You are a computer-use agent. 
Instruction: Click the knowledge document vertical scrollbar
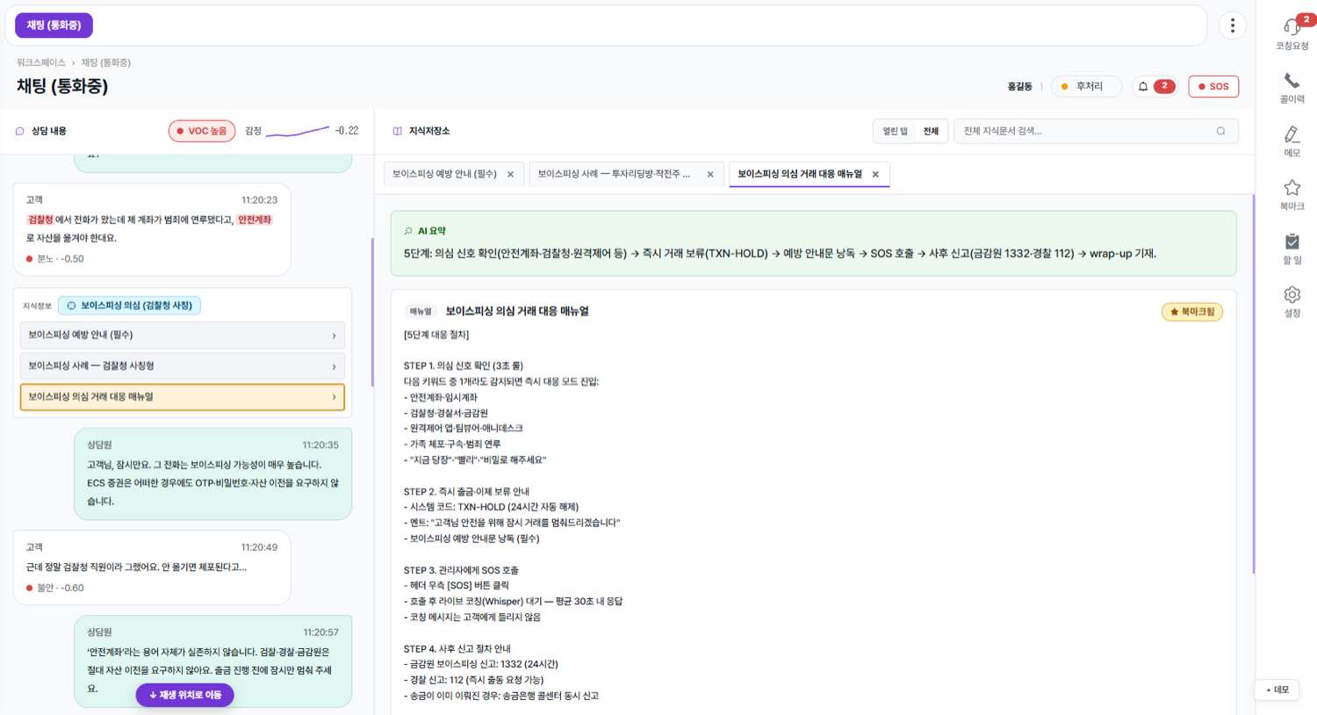pos(1254,385)
